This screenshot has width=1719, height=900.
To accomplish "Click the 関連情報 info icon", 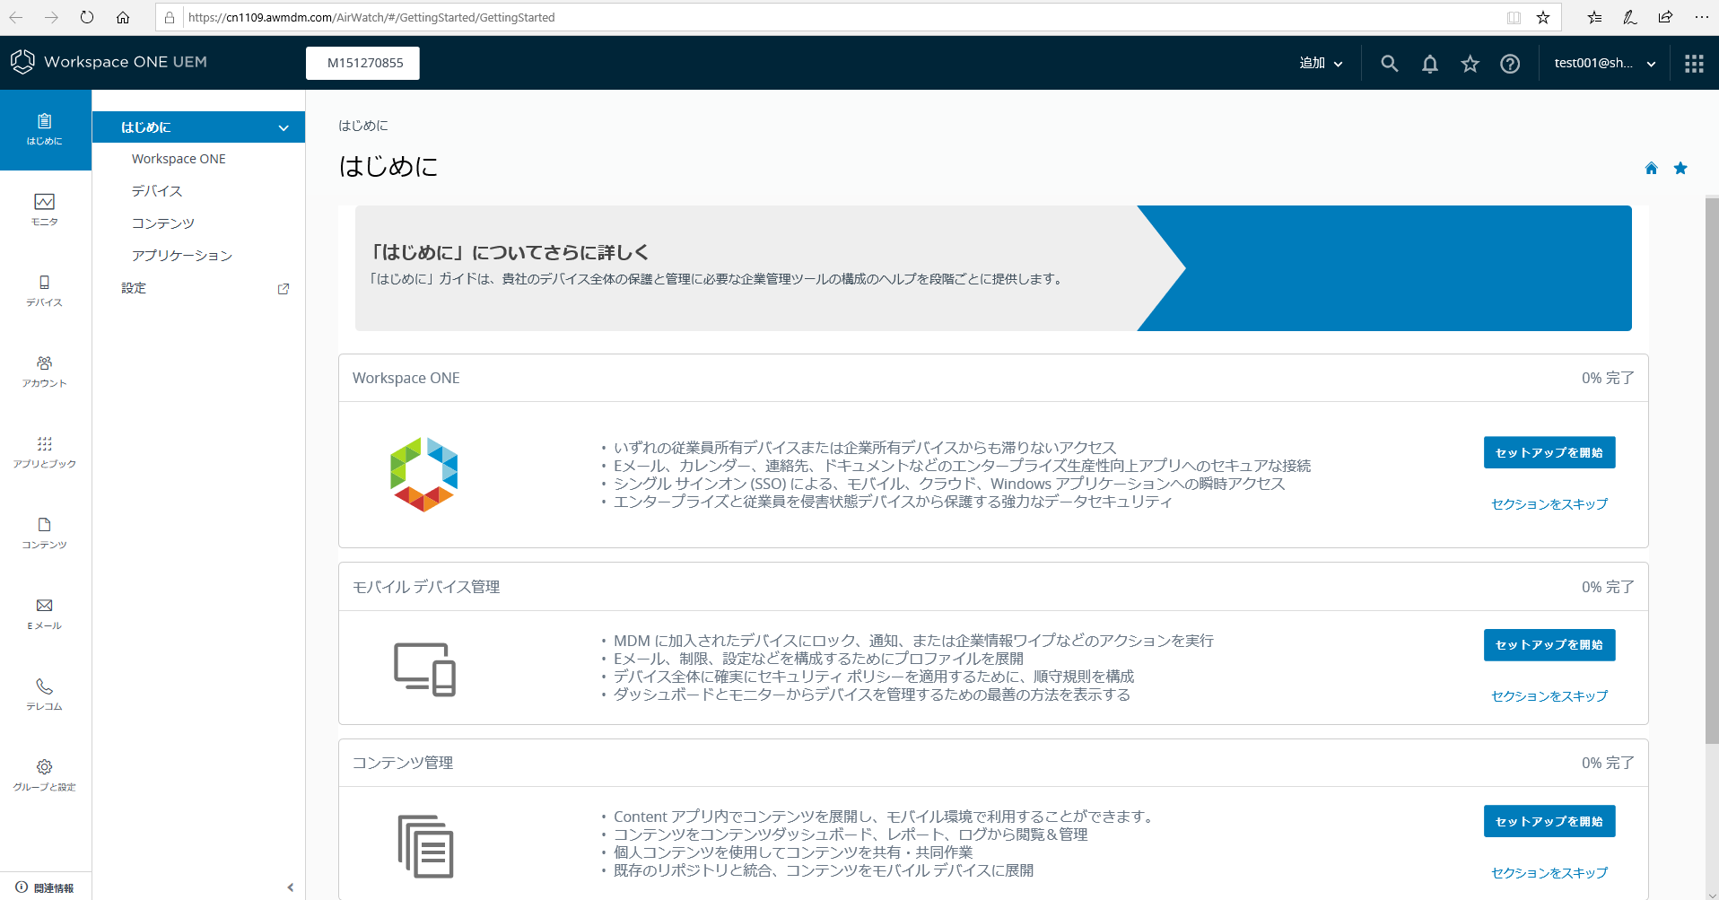I will pyautogui.click(x=22, y=887).
